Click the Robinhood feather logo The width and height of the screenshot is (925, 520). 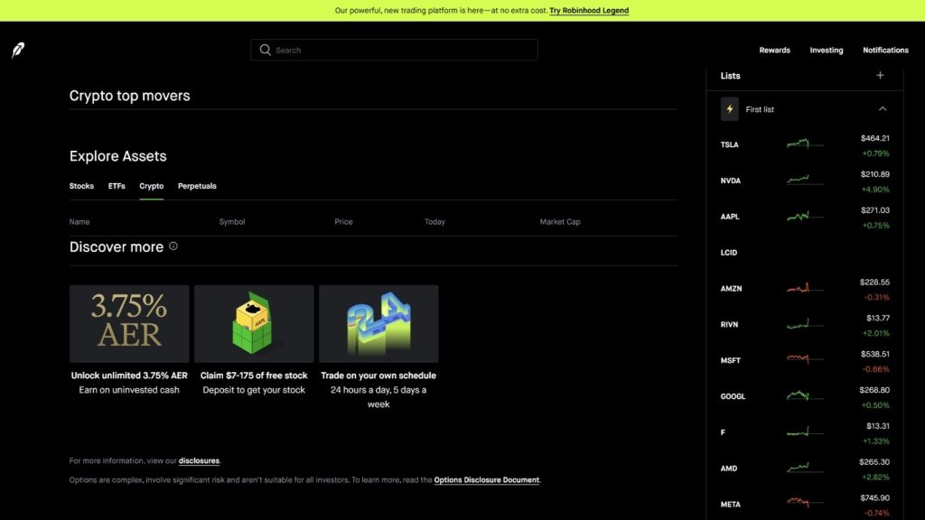[x=18, y=51]
